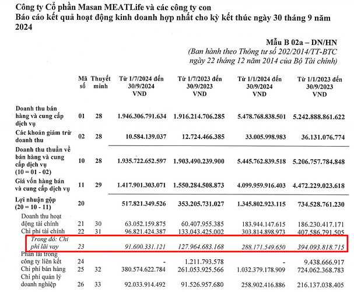Select highlighted value 394.093.818.715
Image resolution: width=354 pixels, height=292 pixels.
tap(321, 247)
